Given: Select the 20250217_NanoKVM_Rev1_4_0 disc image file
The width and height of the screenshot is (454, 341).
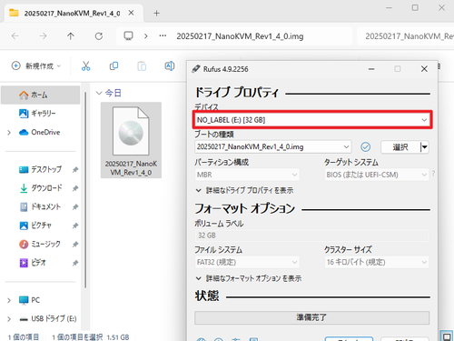Looking at the screenshot, I should click(131, 140).
